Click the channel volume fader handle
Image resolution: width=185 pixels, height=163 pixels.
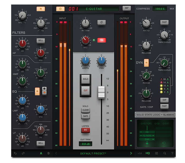(101, 92)
